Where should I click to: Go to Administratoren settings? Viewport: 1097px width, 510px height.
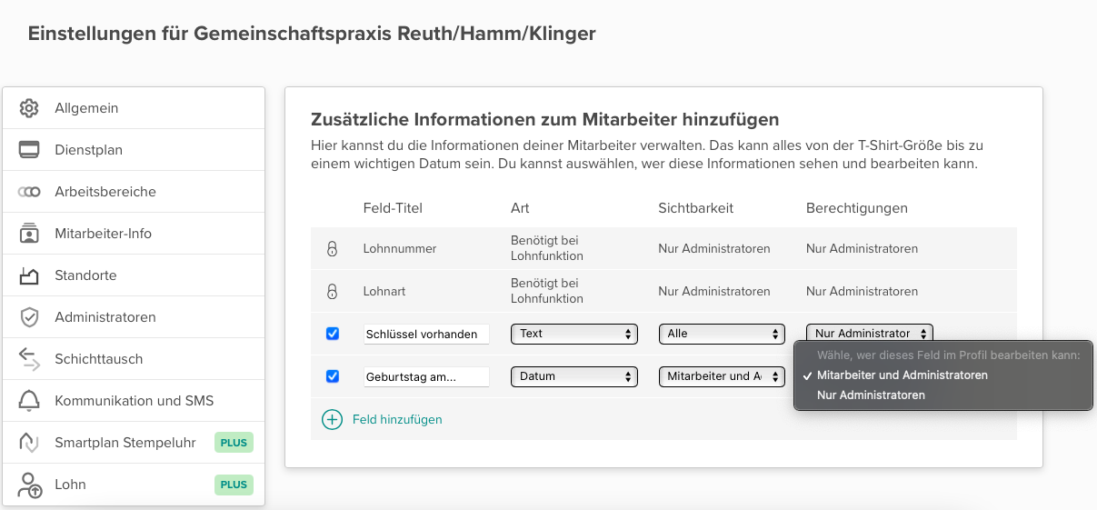click(134, 317)
